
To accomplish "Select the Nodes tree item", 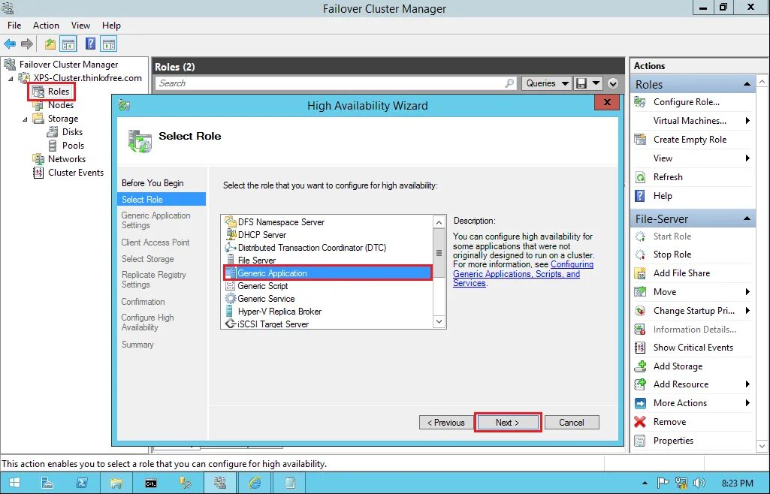I will coord(60,105).
